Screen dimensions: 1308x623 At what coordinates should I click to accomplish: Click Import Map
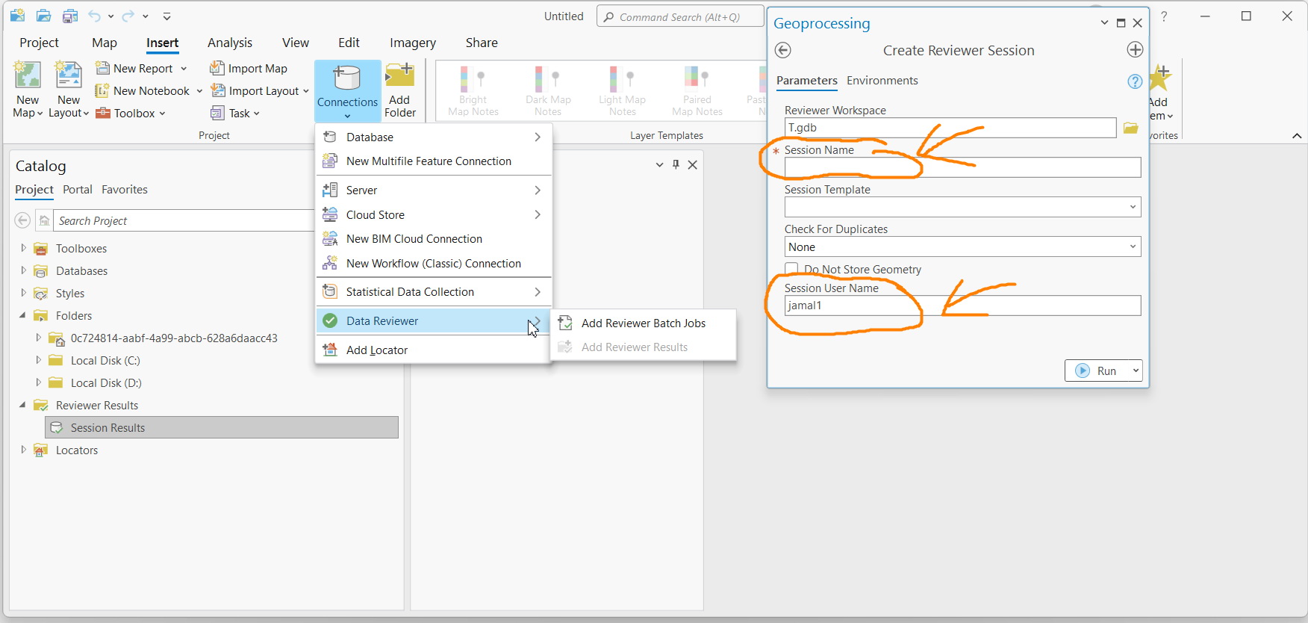coord(249,68)
